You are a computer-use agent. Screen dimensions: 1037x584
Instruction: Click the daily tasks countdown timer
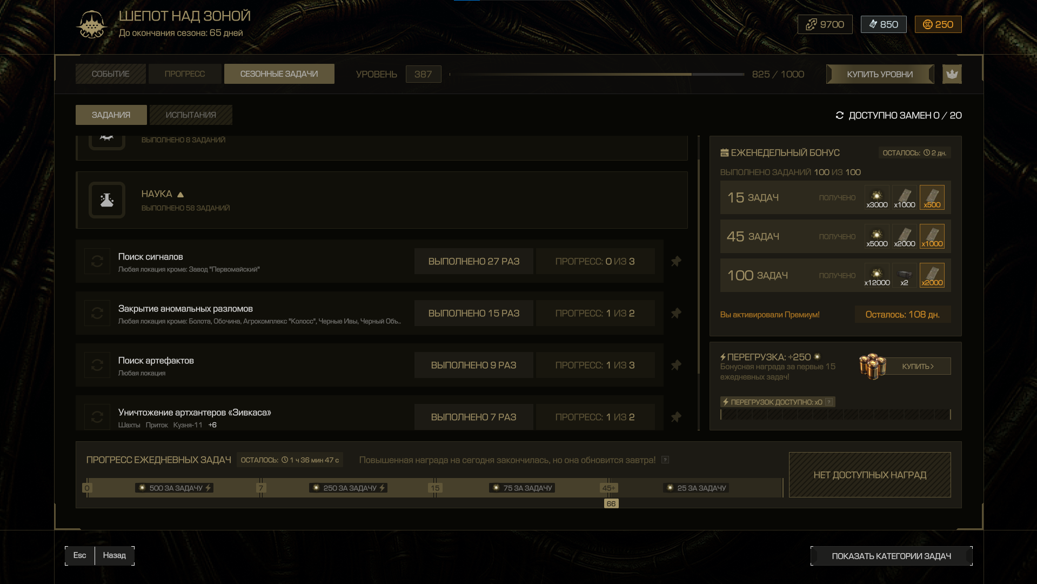[290, 460]
